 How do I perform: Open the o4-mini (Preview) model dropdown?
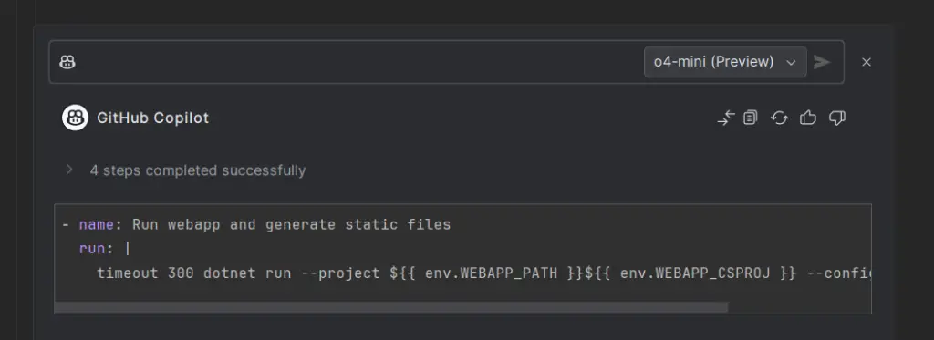(x=725, y=62)
